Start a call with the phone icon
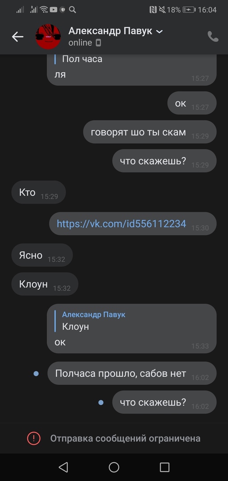Screen dimensions: 228x481 (x=213, y=37)
